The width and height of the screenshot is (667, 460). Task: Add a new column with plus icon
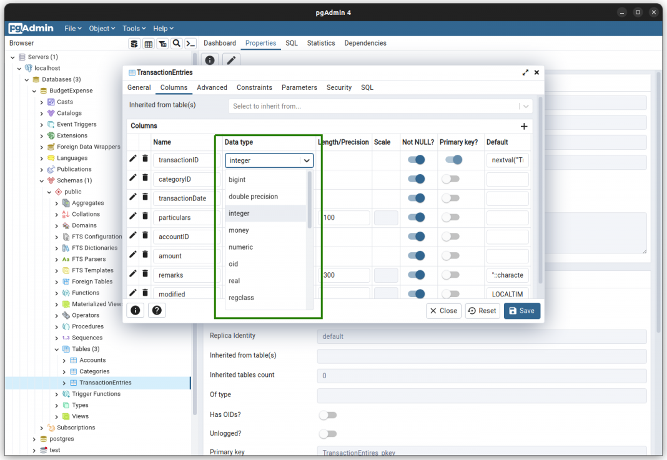pyautogui.click(x=523, y=126)
